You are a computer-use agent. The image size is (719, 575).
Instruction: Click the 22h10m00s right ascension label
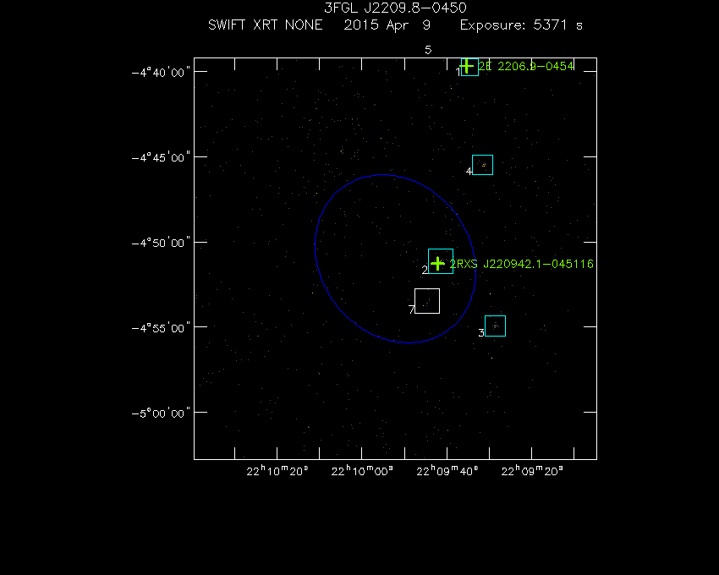pyautogui.click(x=362, y=471)
